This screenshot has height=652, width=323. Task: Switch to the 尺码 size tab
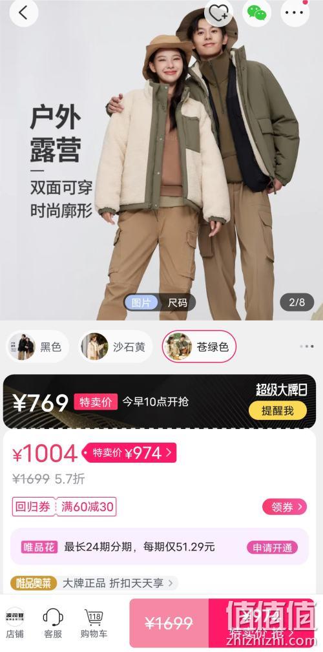(178, 302)
